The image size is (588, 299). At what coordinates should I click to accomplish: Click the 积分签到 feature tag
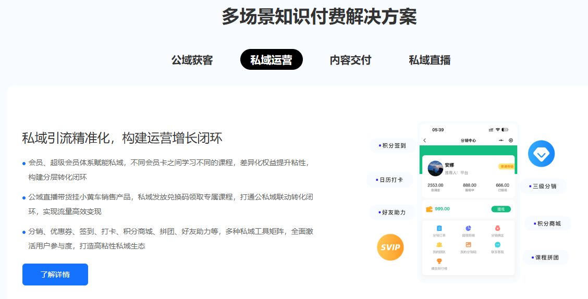tap(393, 145)
